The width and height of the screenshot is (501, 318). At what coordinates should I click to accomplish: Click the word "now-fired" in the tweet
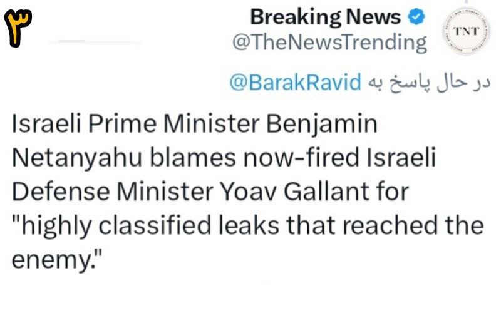[x=302, y=157]
